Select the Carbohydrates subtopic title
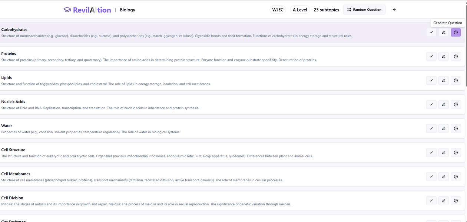Image resolution: width=467 pixels, height=222 pixels. coord(14,30)
